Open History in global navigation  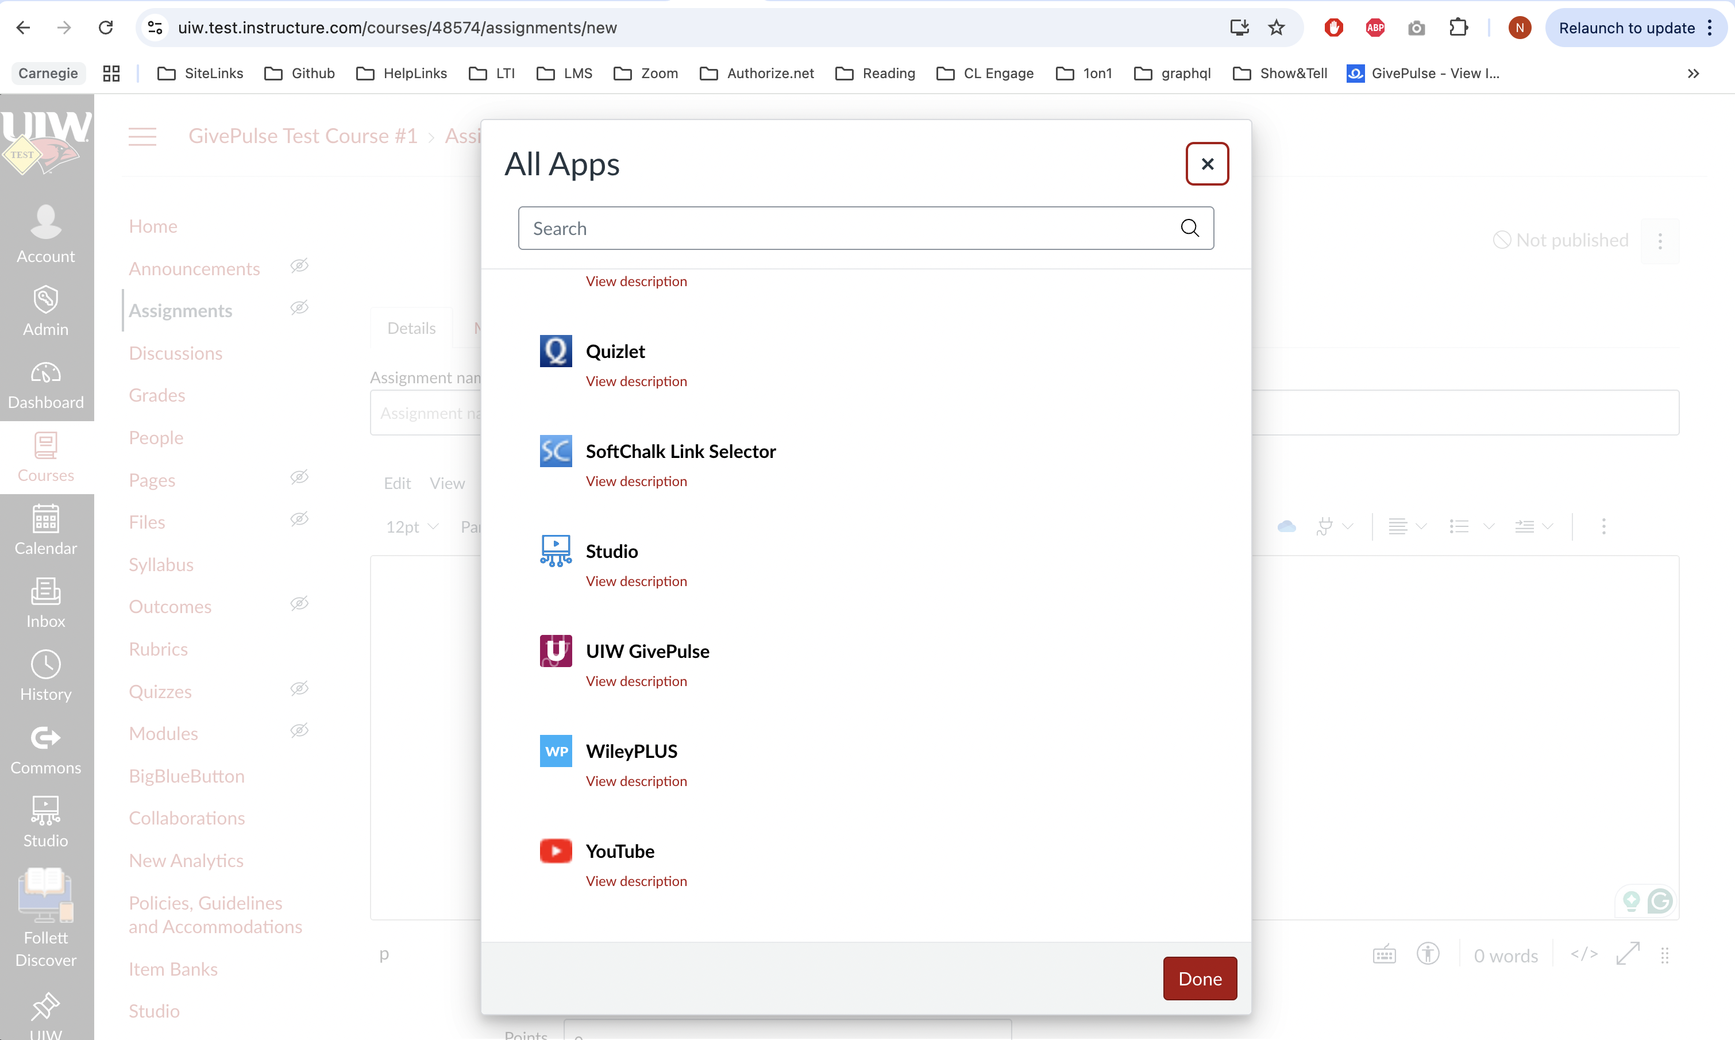coord(47,676)
